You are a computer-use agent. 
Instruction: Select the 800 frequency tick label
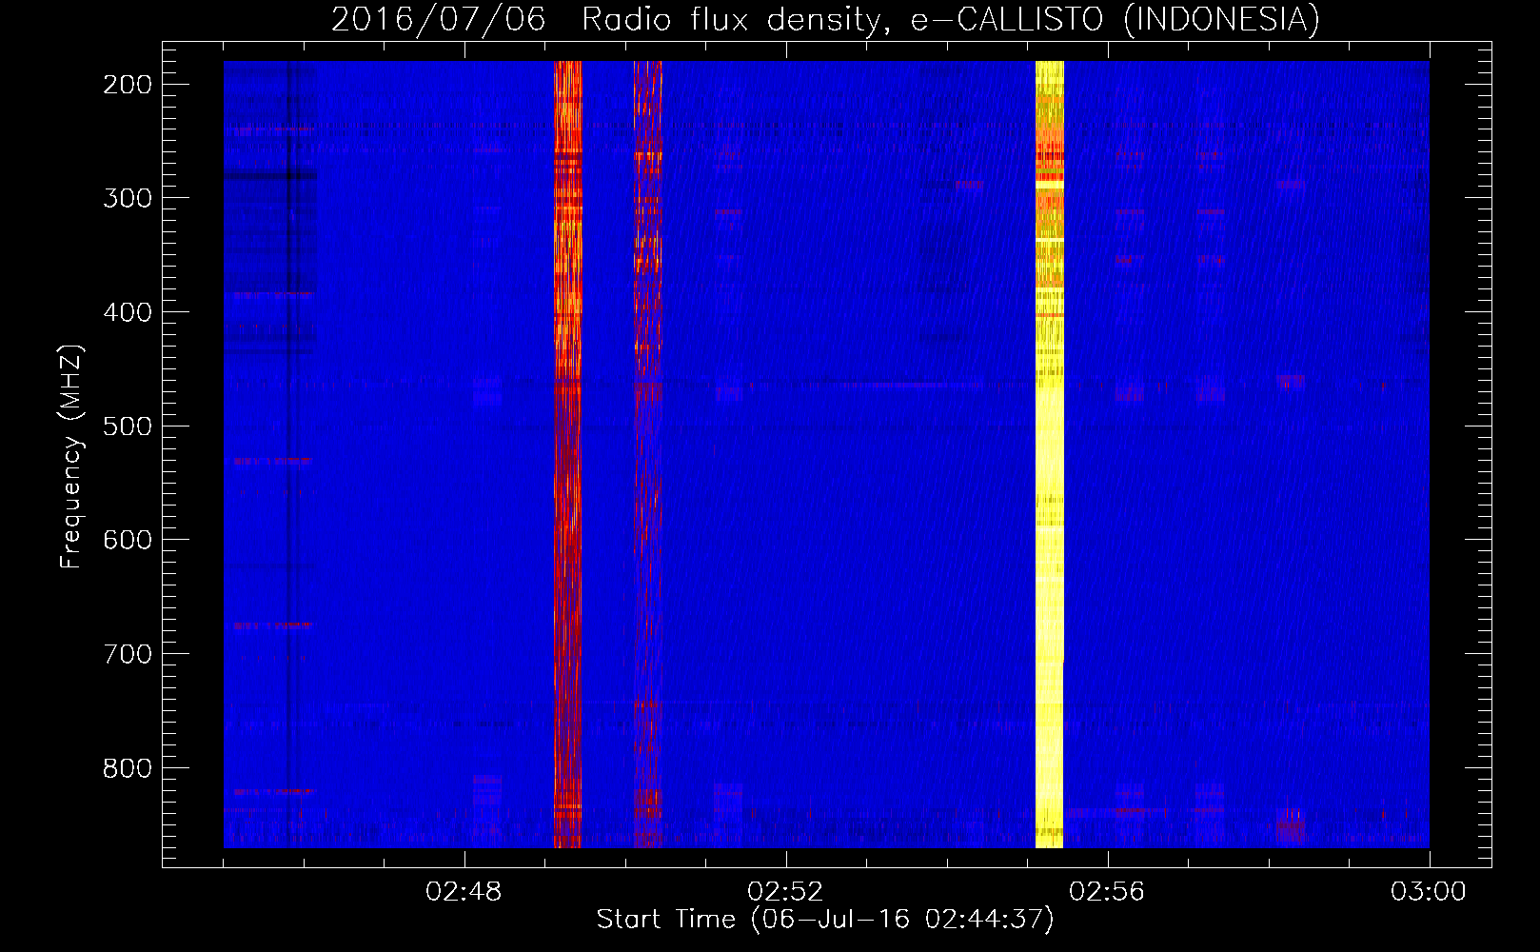tap(127, 767)
